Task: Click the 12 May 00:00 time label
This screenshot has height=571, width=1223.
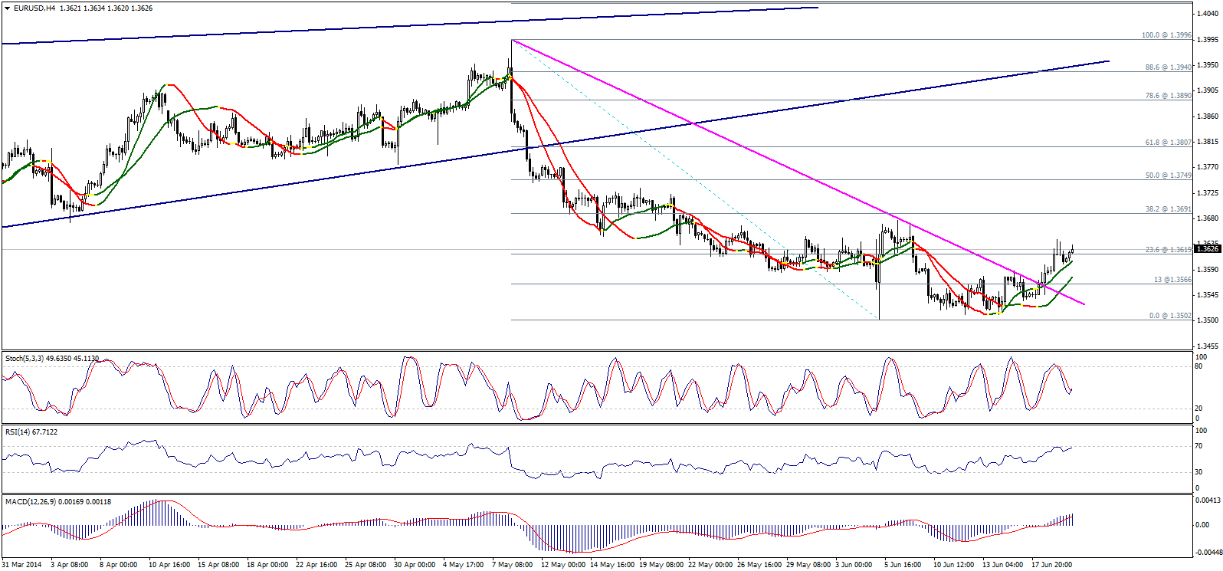Action: click(x=562, y=565)
